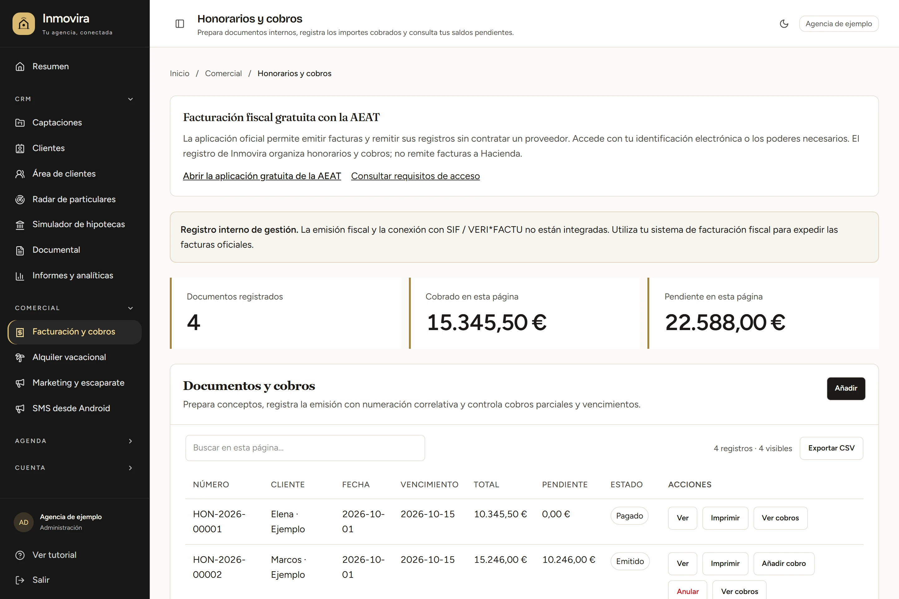The height and width of the screenshot is (599, 899).
Task: Click the Simulador de hipotecas bank icon
Action: (x=20, y=225)
